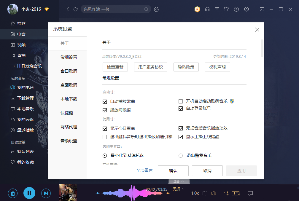Open the 权利声明 button
This screenshot has width=299, height=201.
[218, 67]
